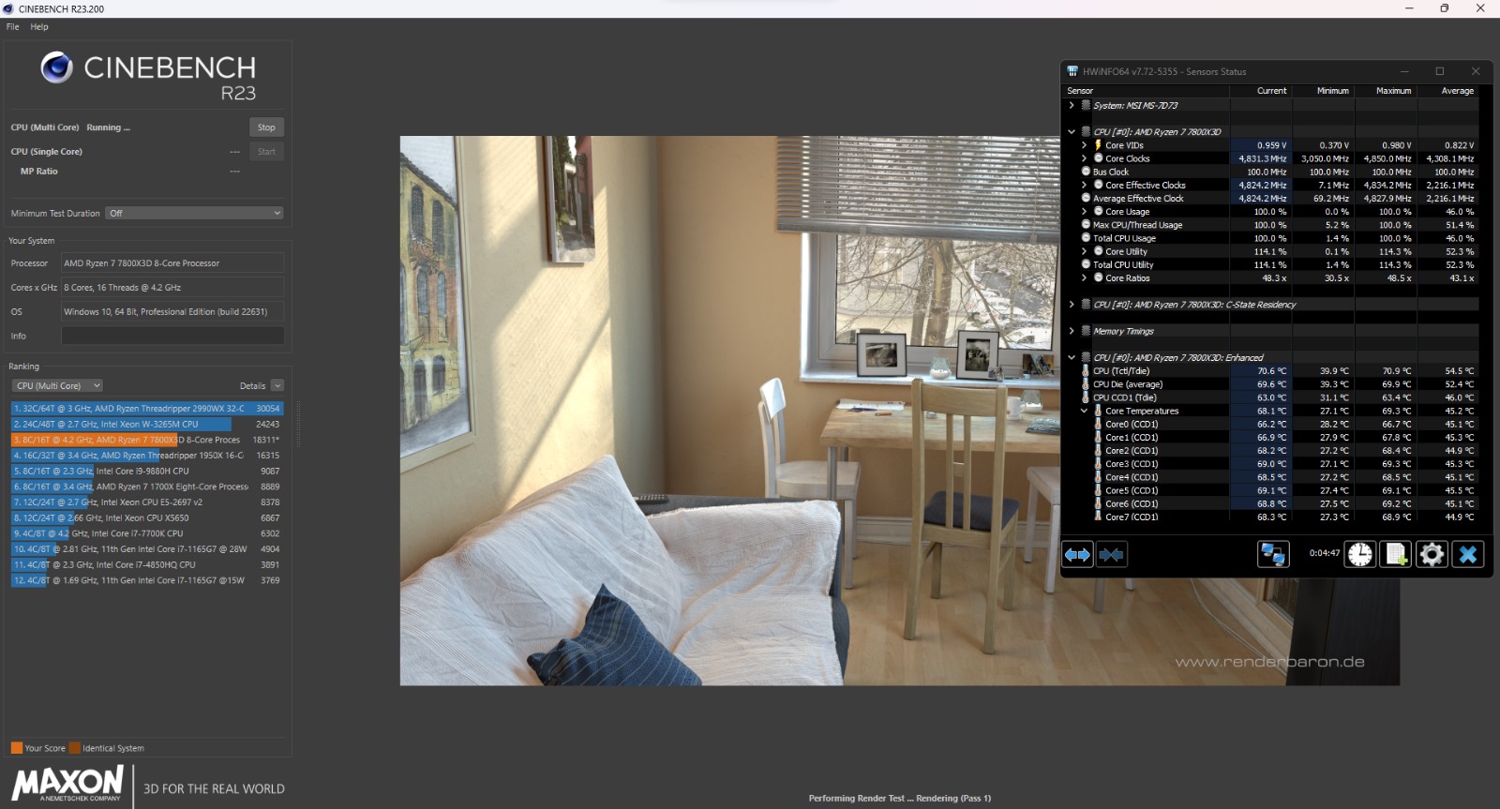Open Minimum Test Duration dropdown
Viewport: 1500px width, 809px height.
[x=194, y=214]
